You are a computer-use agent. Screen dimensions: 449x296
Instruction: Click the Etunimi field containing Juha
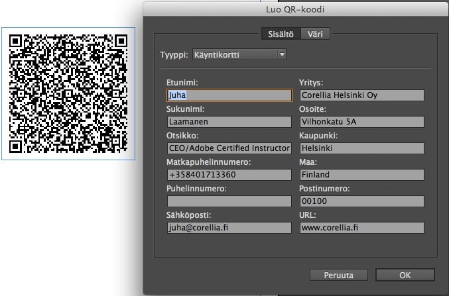pos(229,95)
